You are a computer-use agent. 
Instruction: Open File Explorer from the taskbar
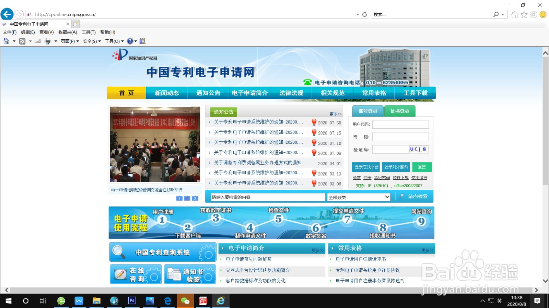(96, 301)
